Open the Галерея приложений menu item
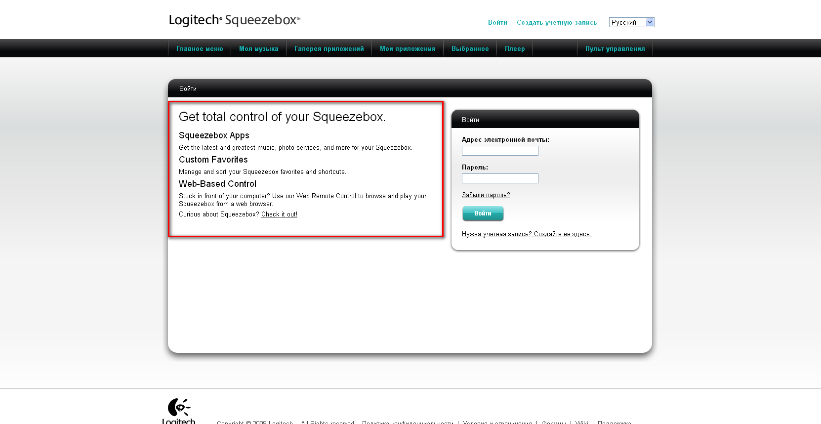 [x=329, y=49]
